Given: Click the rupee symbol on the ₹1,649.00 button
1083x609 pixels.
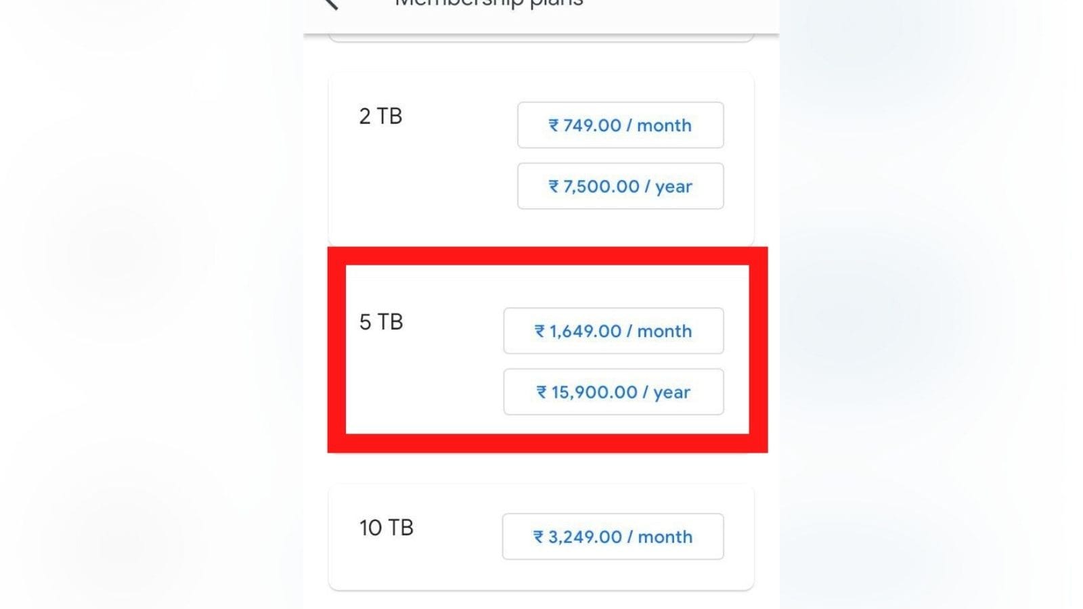Looking at the screenshot, I should 539,332.
